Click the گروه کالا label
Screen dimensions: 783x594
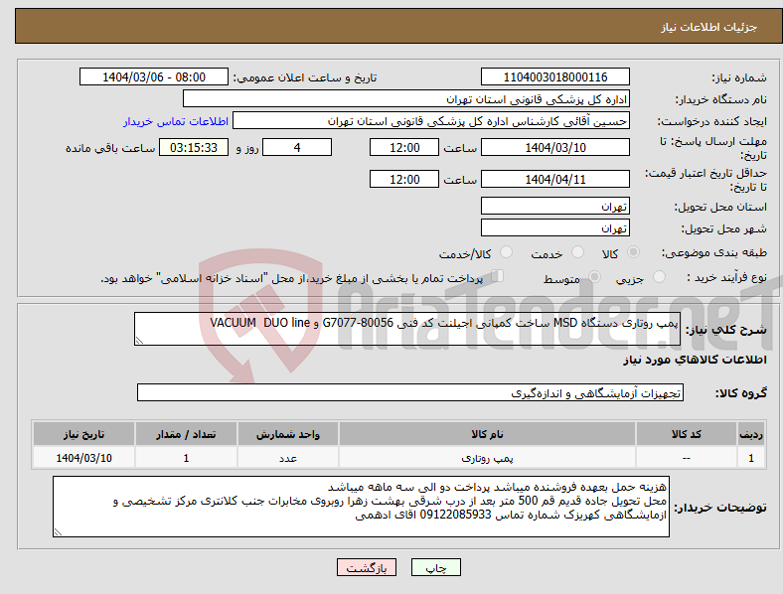(x=741, y=392)
